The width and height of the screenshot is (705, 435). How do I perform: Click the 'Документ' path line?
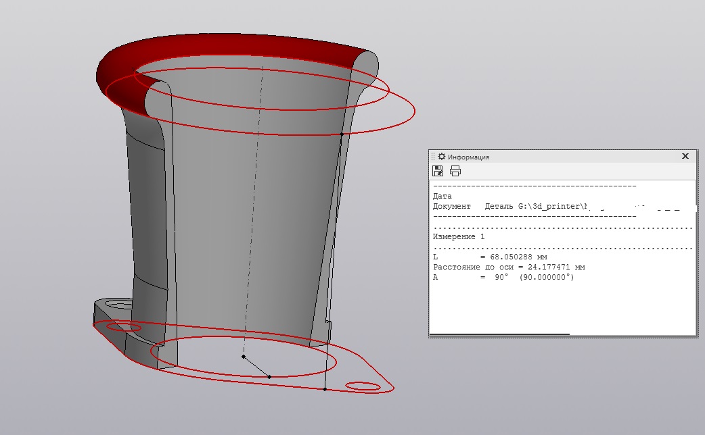tap(556, 207)
